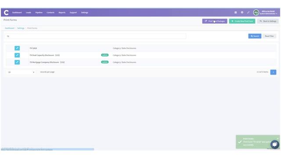The image size is (281, 158).
Task: Select the TX 50(a)6 form name
Action: click(33, 48)
